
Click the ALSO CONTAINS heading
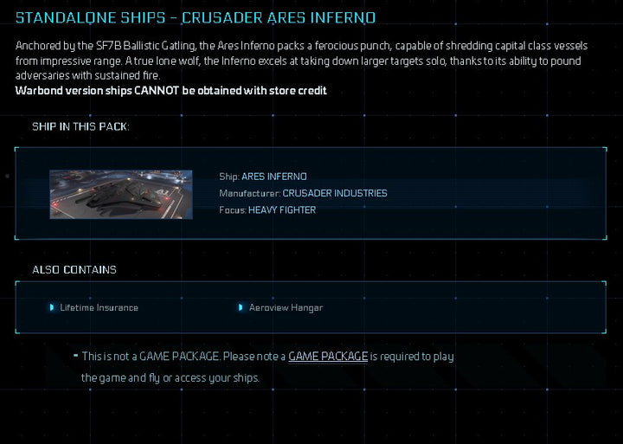tap(74, 270)
